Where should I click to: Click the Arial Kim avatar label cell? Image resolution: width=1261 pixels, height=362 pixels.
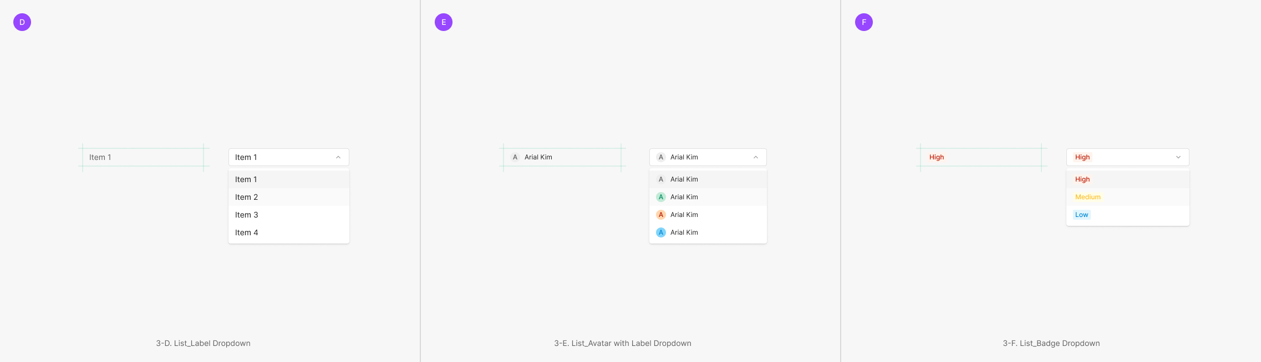pos(562,157)
